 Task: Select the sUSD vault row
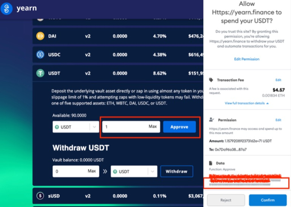[x=118, y=196]
